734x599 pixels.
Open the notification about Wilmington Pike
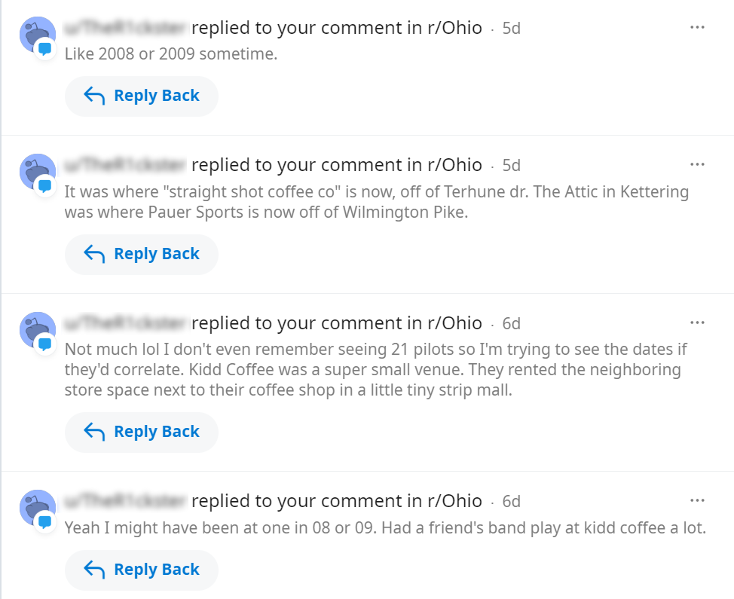point(376,202)
